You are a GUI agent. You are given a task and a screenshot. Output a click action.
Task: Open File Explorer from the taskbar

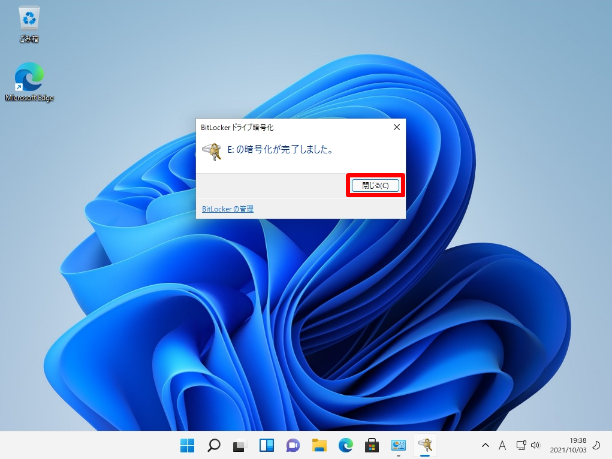(x=319, y=445)
